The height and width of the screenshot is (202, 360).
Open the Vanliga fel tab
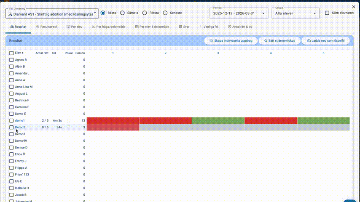(x=209, y=27)
